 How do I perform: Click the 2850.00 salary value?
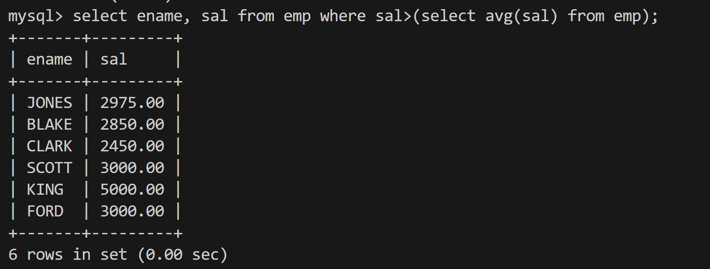coord(132,124)
